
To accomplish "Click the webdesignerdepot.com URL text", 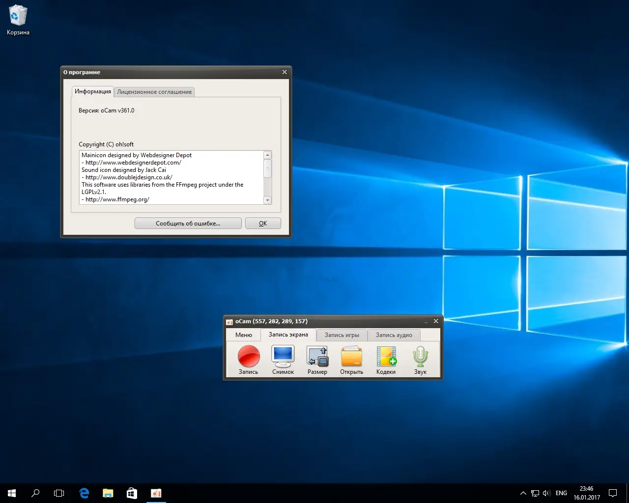I will point(133,163).
